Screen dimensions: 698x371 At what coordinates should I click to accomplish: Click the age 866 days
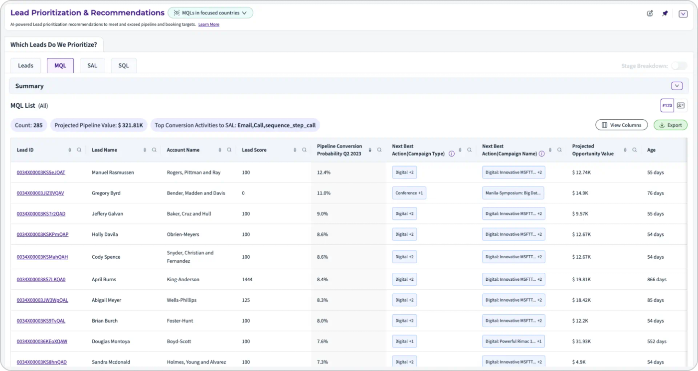pyautogui.click(x=657, y=280)
